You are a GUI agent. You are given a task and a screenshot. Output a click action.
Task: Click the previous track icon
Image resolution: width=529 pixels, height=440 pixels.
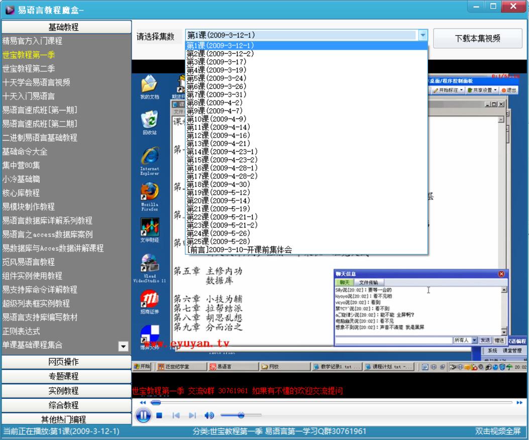[176, 415]
